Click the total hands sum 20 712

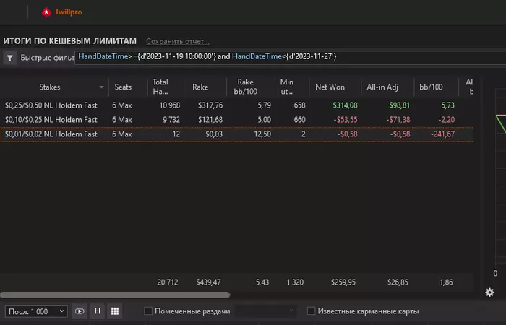[x=168, y=282]
